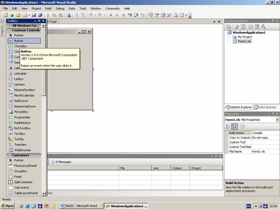Image resolution: width=280 pixels, height=210 pixels.
Task: Click the Open File folder icon
Action: coord(18,15)
